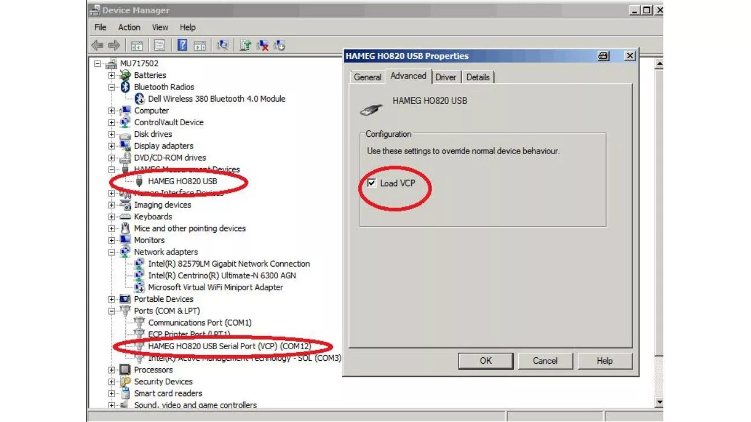This screenshot has height=422, width=751.
Task: Collapse the Network adapters node
Action: (111, 252)
